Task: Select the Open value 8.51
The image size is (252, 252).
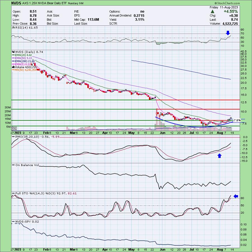Action: [x=33, y=11]
